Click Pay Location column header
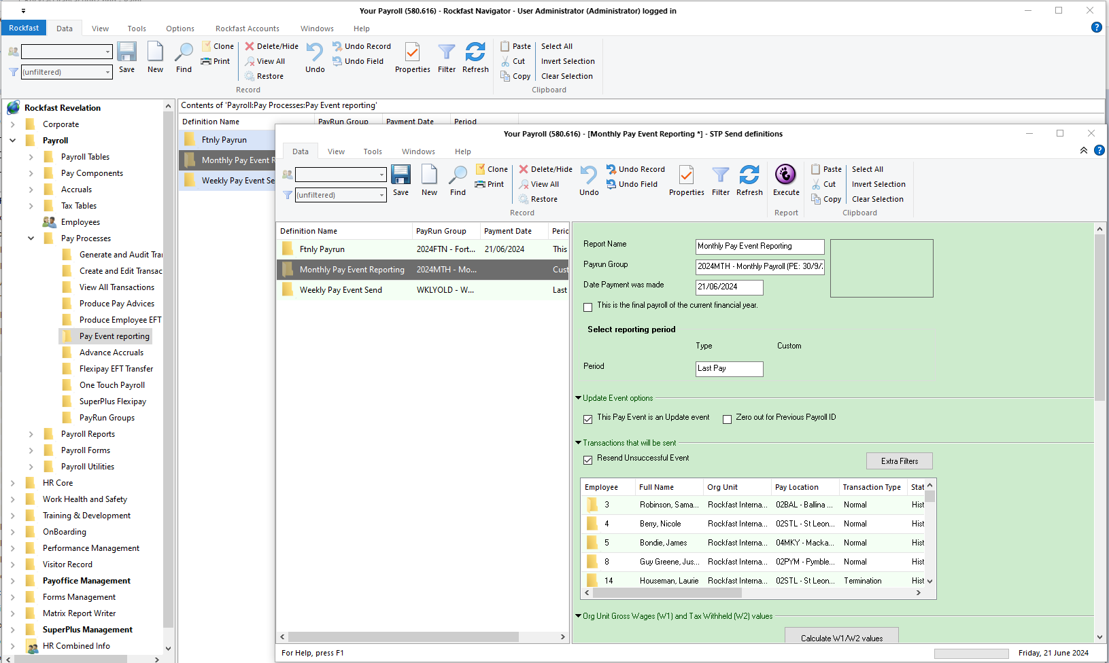Image resolution: width=1109 pixels, height=663 pixels. click(804, 487)
